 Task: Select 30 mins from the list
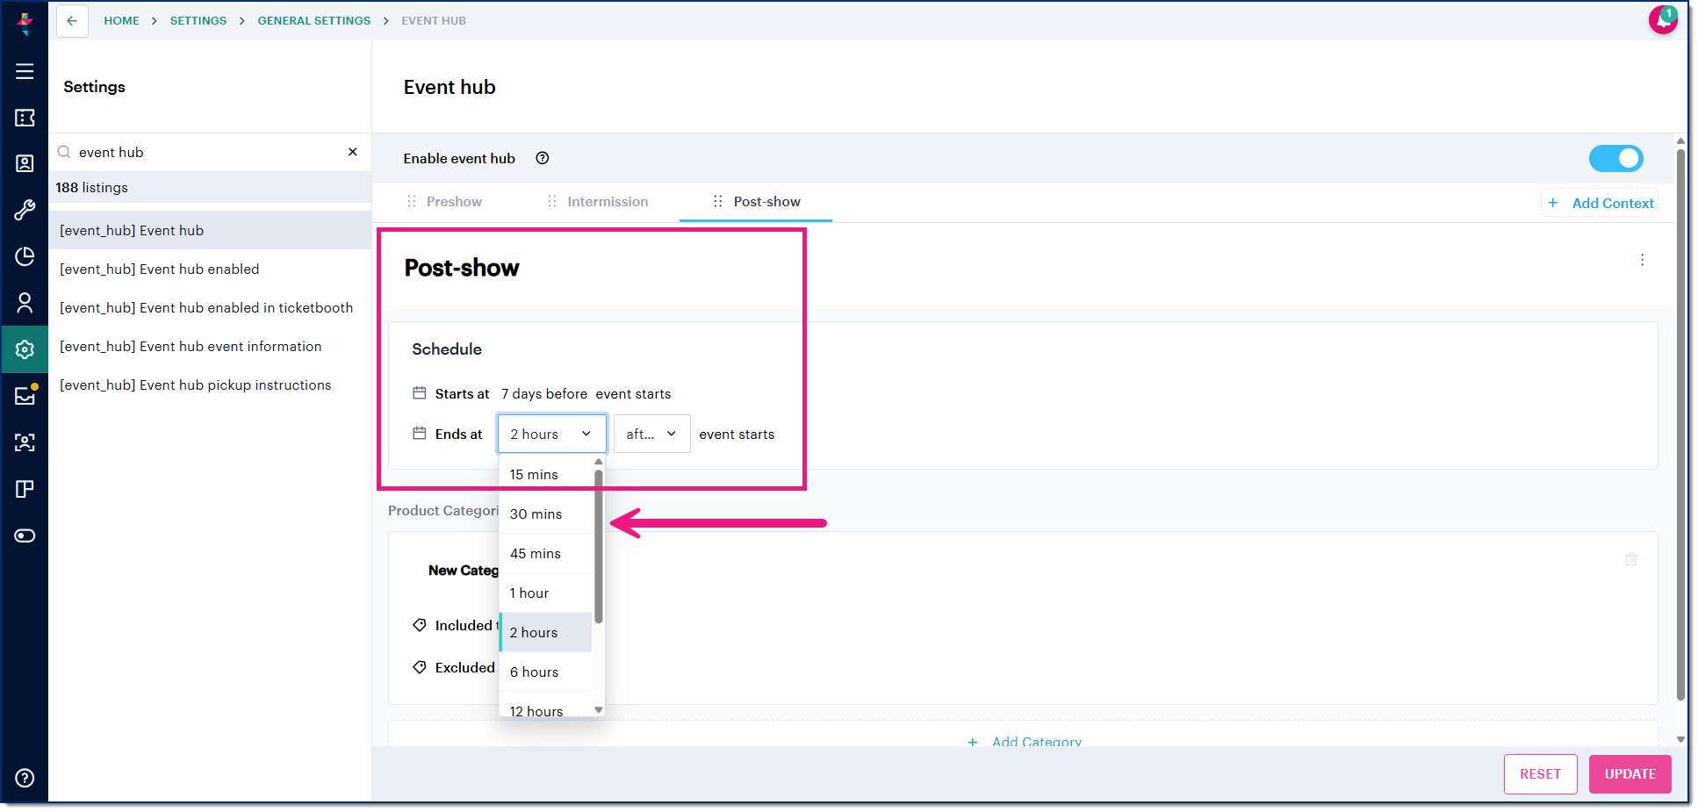click(x=546, y=514)
